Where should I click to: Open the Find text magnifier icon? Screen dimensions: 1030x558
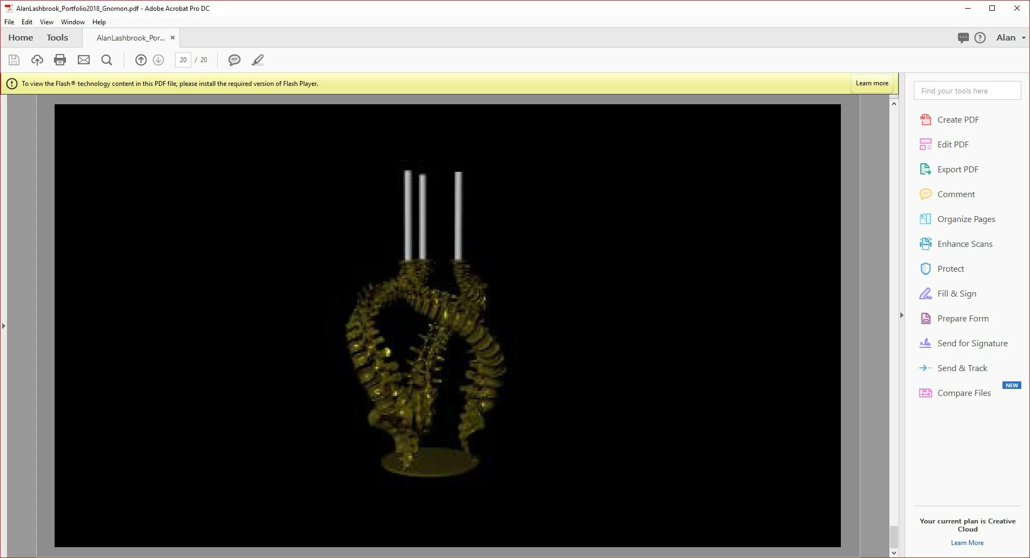tap(107, 60)
